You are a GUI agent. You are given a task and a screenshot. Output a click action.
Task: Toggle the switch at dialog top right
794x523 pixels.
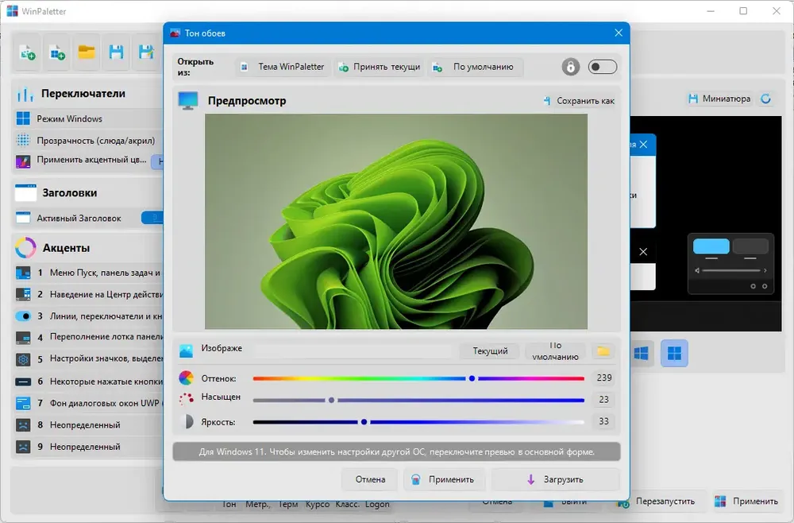(602, 67)
